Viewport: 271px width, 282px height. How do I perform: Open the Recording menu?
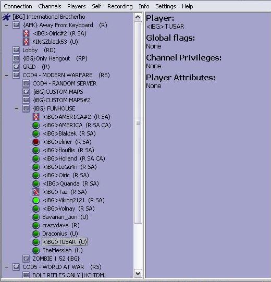(x=120, y=6)
